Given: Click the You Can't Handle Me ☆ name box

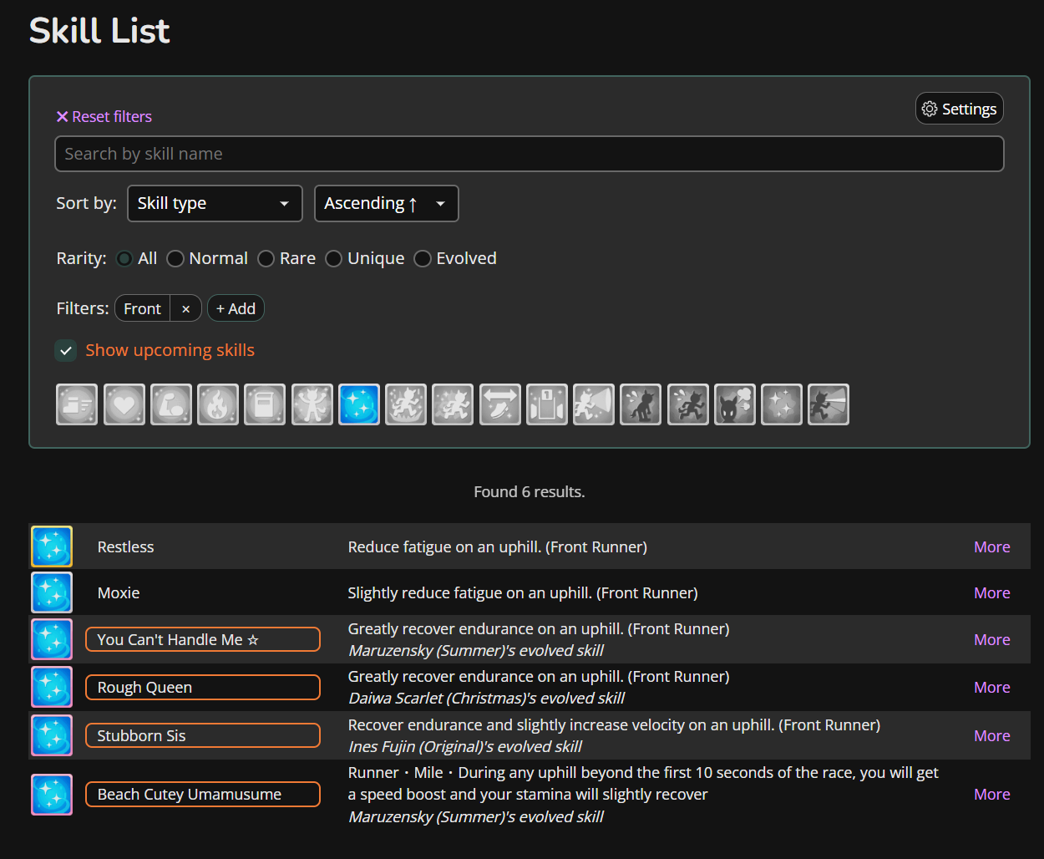Looking at the screenshot, I should coord(203,639).
